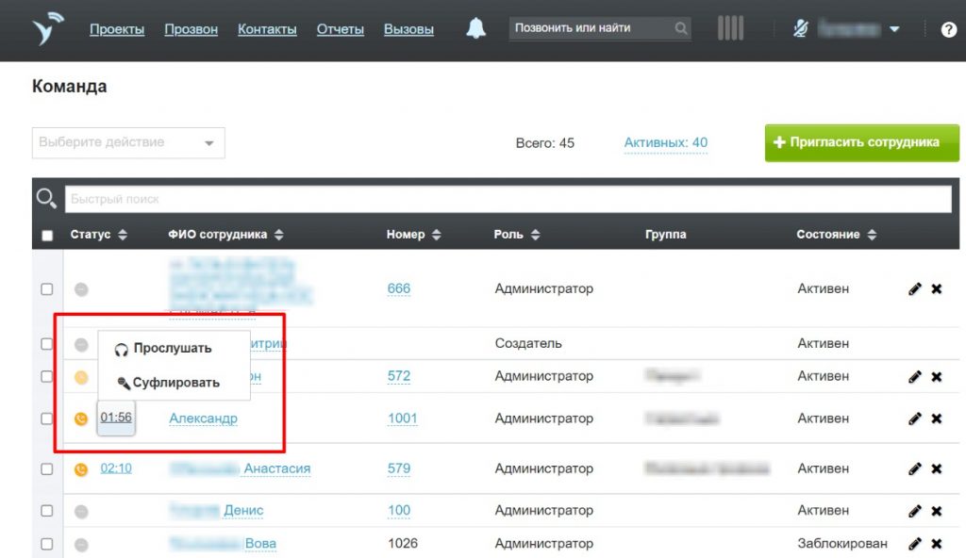This screenshot has width=966, height=558.
Task: Click the muted microphone icon
Action: [x=801, y=29]
